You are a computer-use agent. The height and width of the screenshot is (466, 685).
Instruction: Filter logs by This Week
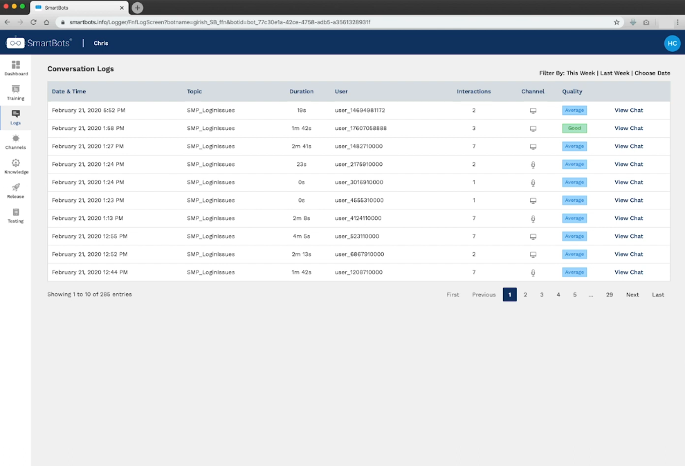click(581, 73)
